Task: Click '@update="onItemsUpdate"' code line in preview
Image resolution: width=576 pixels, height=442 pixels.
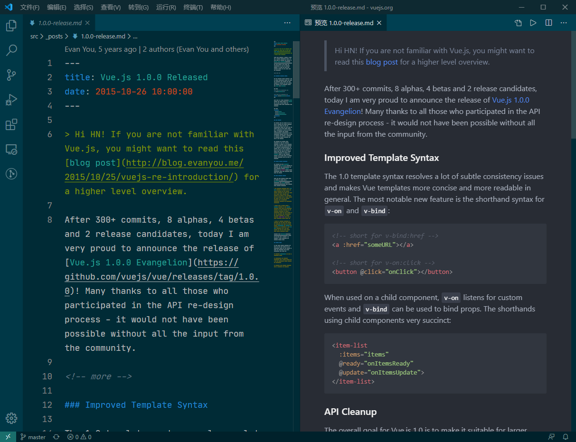Action: (x=381, y=372)
